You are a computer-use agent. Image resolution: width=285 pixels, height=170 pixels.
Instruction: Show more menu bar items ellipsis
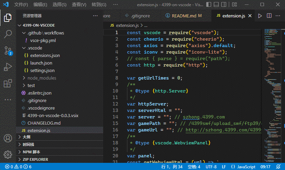pyautogui.click(x=115, y=4)
